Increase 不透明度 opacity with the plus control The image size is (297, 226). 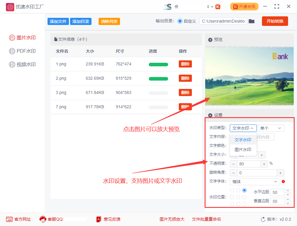click(264, 164)
